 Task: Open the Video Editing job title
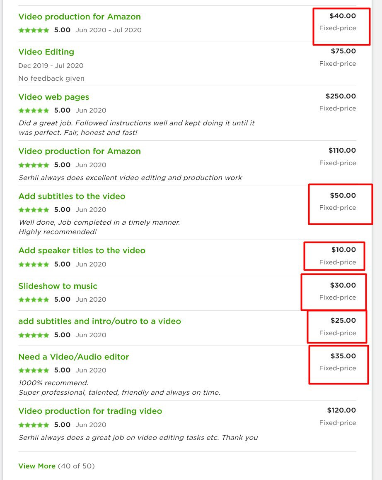pyautogui.click(x=46, y=52)
